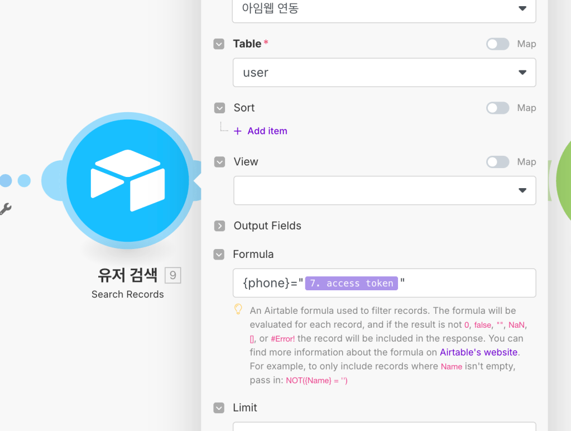
Task: Click the lightbulb hint icon below the Formula field
Action: pyautogui.click(x=238, y=310)
